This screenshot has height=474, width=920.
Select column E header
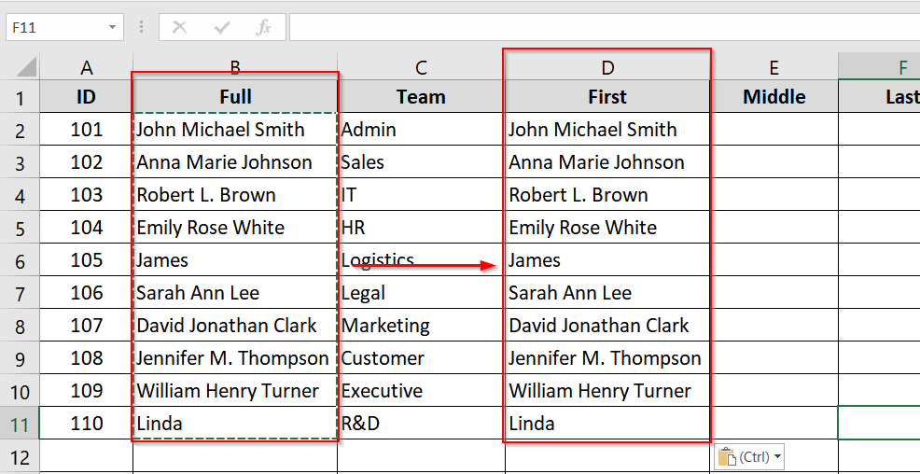click(774, 67)
